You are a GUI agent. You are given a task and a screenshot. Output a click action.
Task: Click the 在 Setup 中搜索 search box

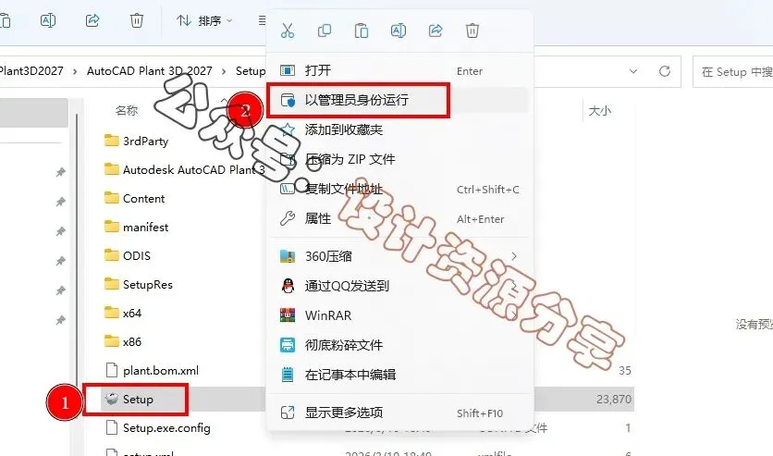(x=733, y=72)
